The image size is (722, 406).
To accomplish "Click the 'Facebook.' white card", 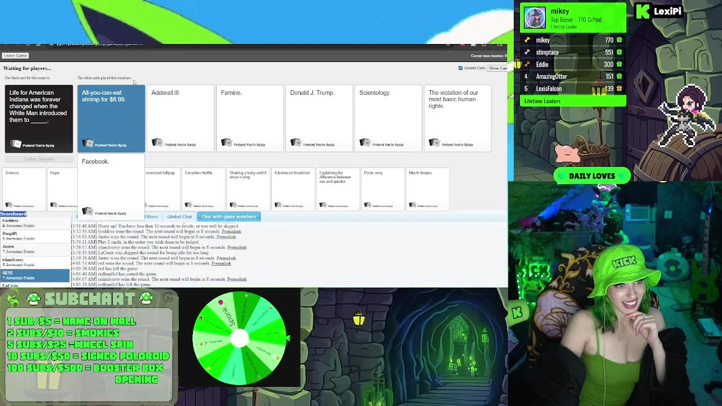I will pyautogui.click(x=111, y=187).
